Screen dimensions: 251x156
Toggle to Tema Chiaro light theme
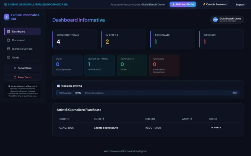pos(23,68)
